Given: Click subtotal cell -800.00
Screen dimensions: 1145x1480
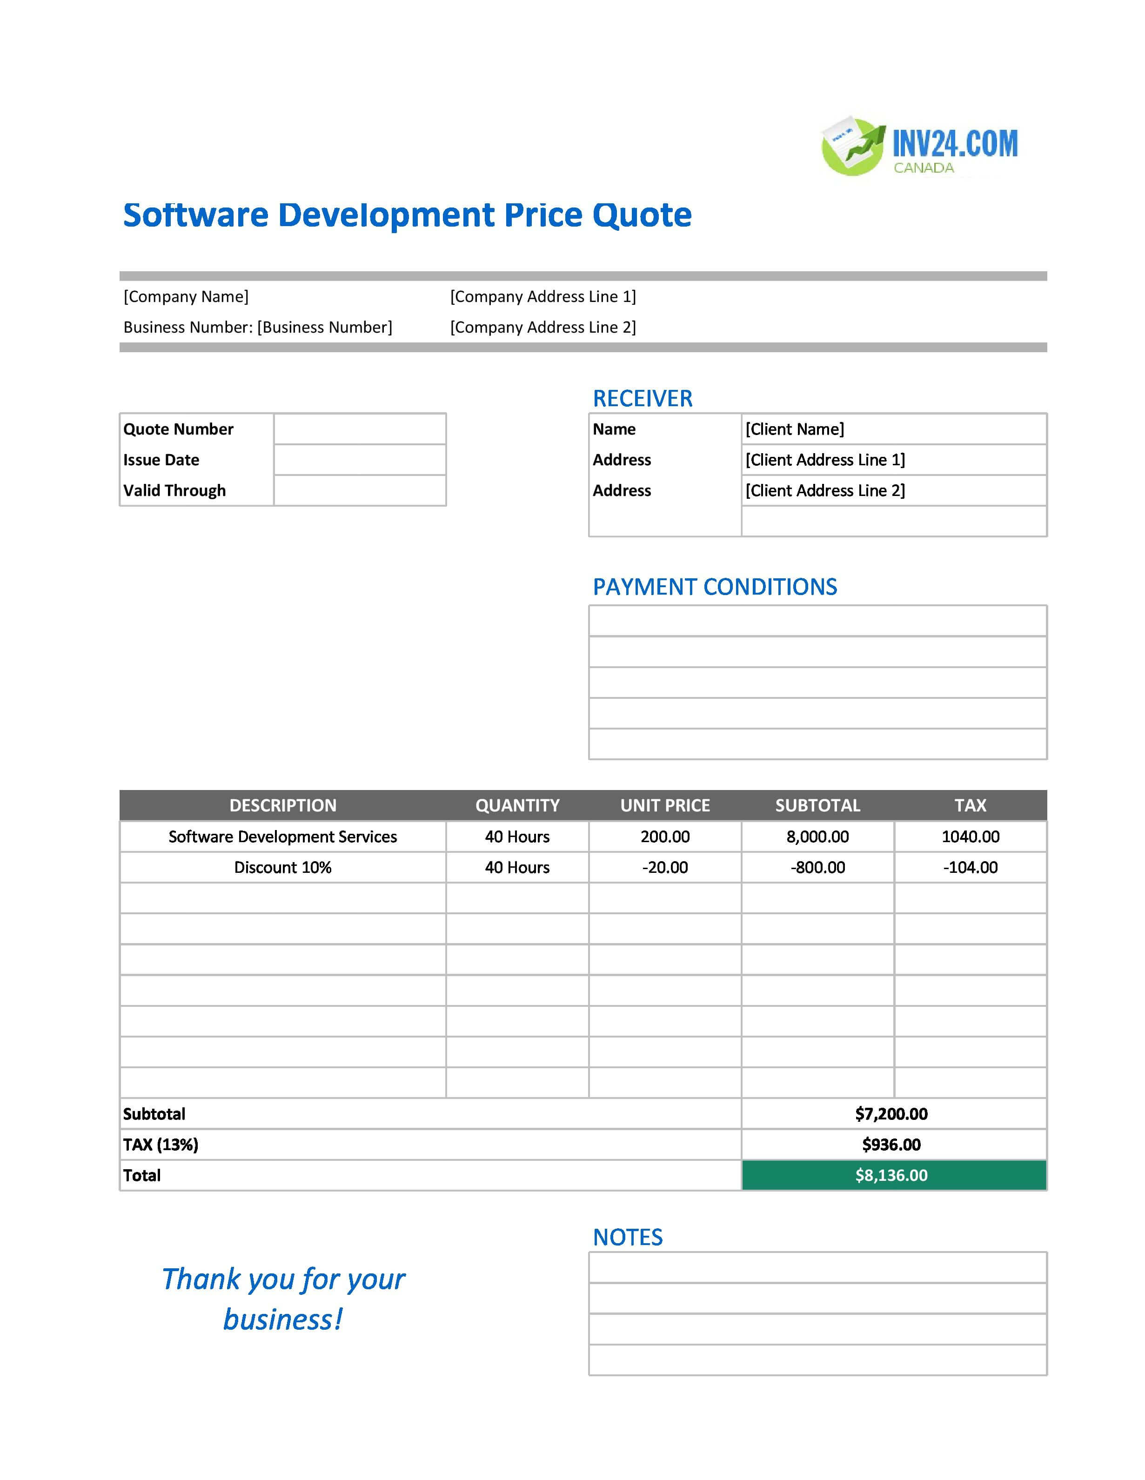Looking at the screenshot, I should [x=818, y=867].
